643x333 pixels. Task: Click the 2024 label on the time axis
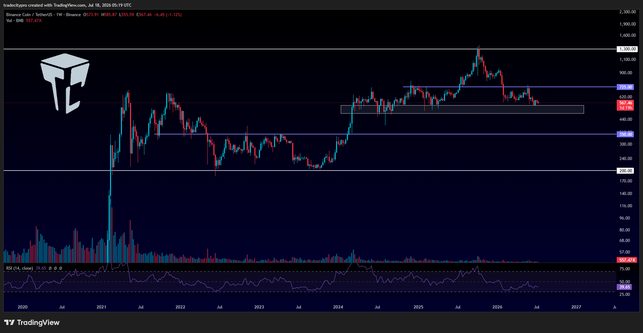click(x=338, y=307)
